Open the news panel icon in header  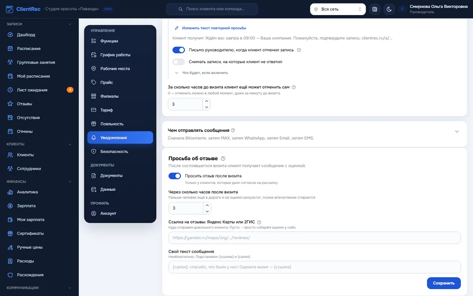click(375, 9)
